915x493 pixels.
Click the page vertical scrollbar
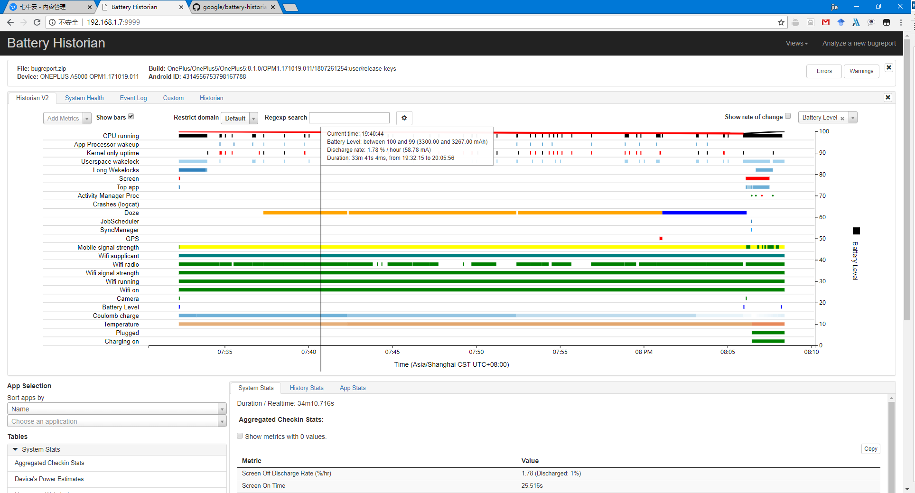coord(907,180)
